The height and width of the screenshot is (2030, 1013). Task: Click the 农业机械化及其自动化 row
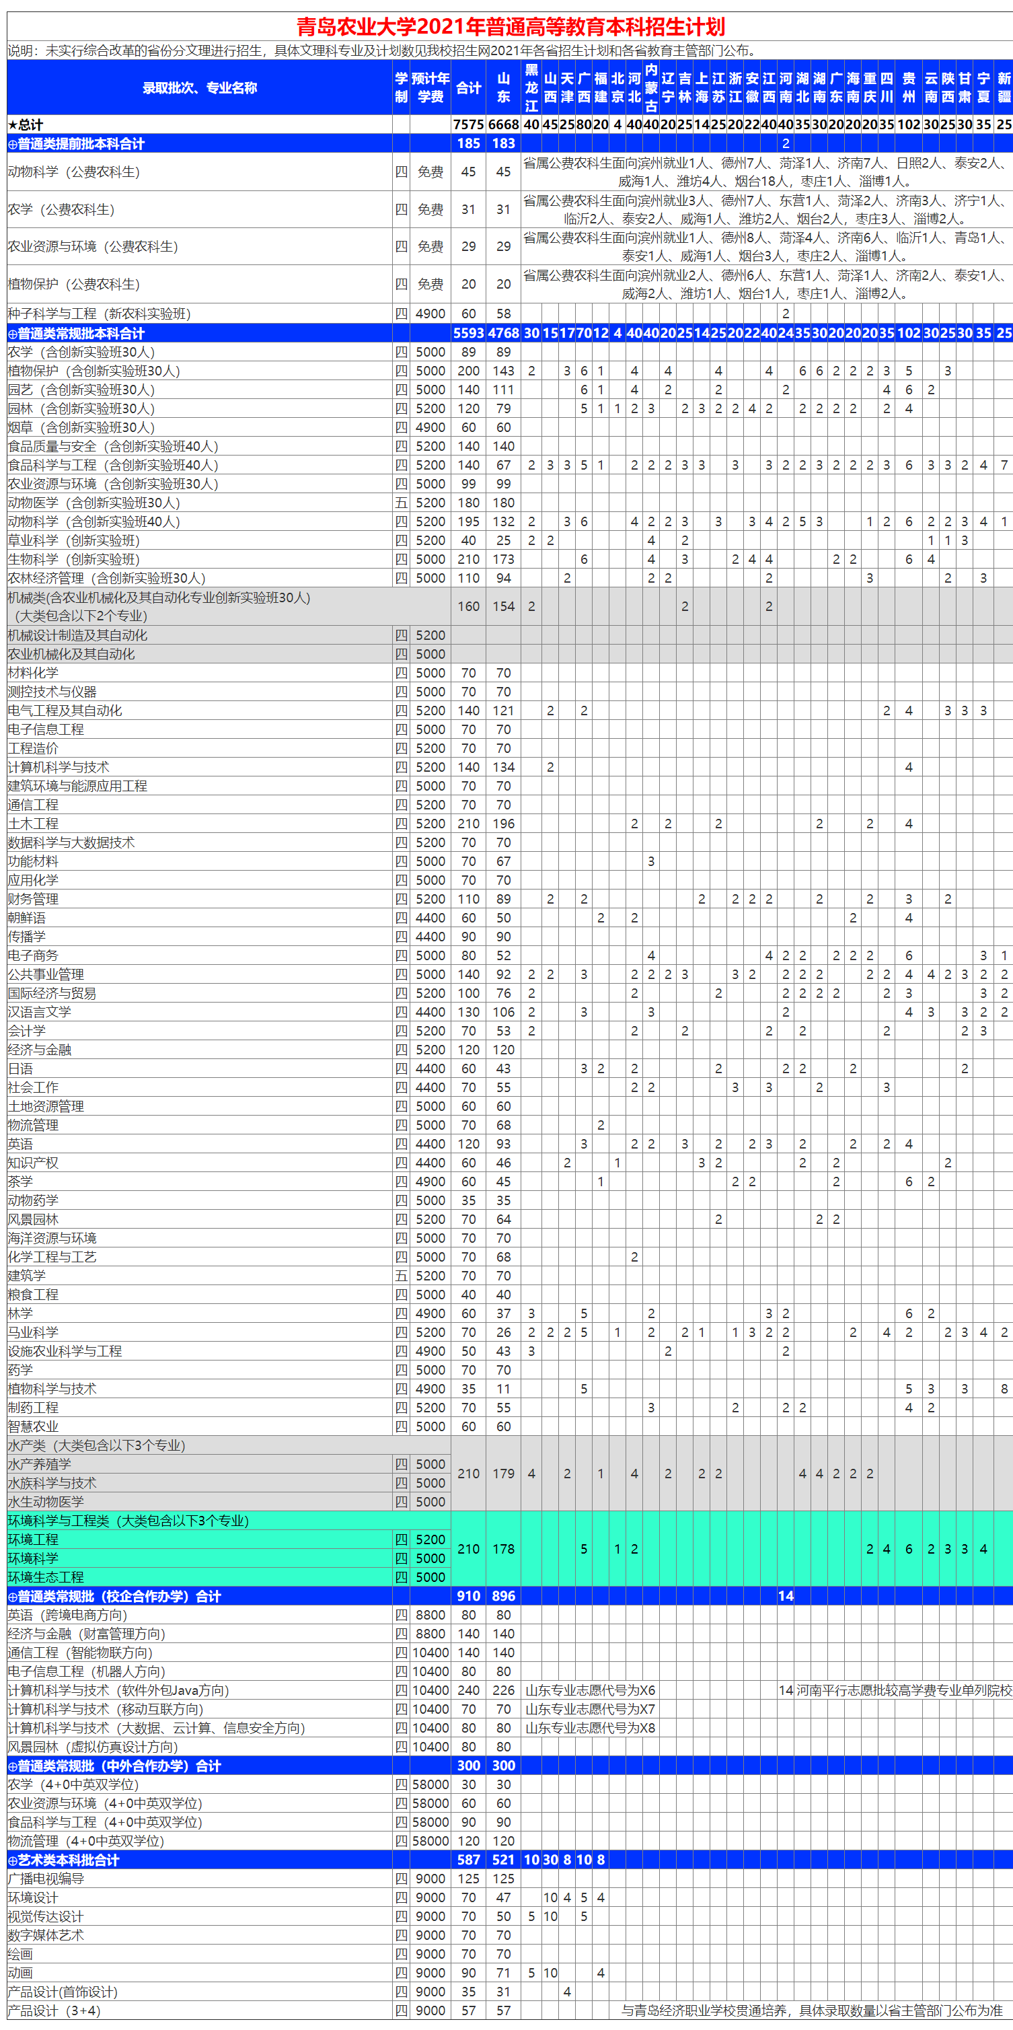[x=510, y=654]
